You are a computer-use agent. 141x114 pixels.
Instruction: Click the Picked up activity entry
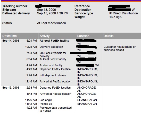click(46, 104)
